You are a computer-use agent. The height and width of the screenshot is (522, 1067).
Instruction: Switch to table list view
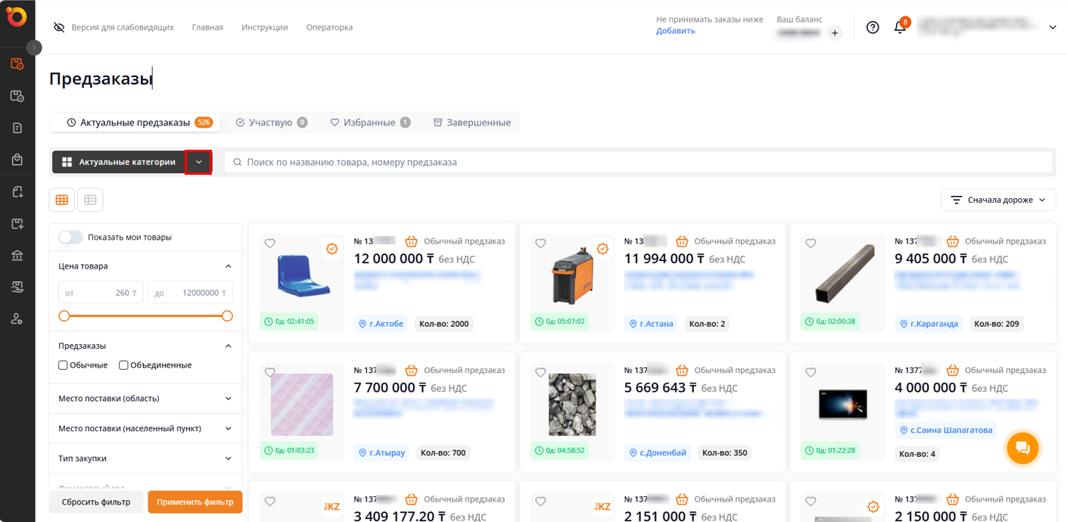click(x=90, y=200)
